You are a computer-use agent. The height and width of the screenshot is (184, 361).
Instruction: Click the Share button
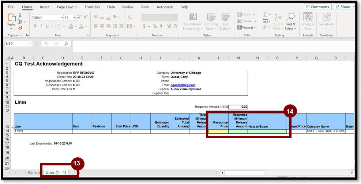click(345, 7)
